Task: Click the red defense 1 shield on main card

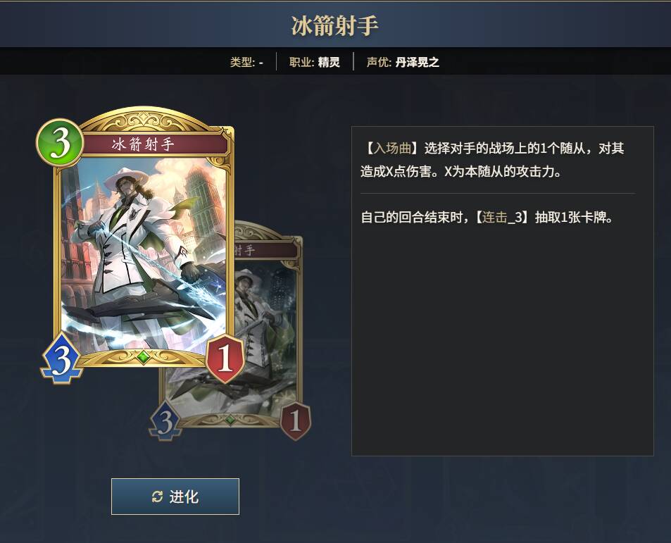Action: pyautogui.click(x=225, y=358)
